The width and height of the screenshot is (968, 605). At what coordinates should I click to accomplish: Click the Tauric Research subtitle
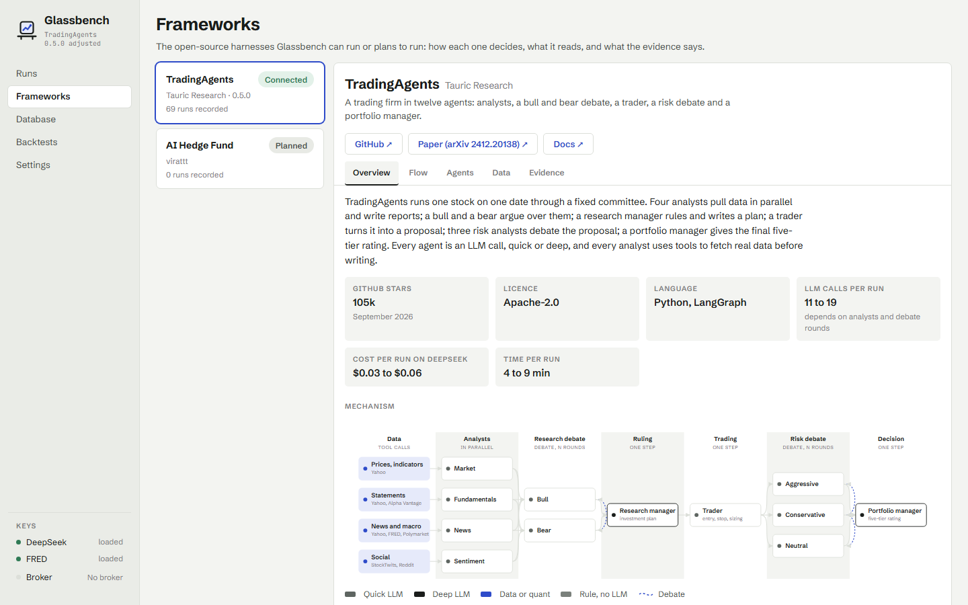[x=479, y=85]
